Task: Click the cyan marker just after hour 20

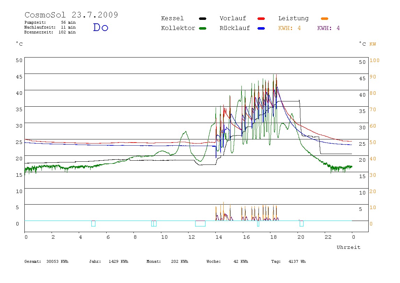Action: coord(301,223)
